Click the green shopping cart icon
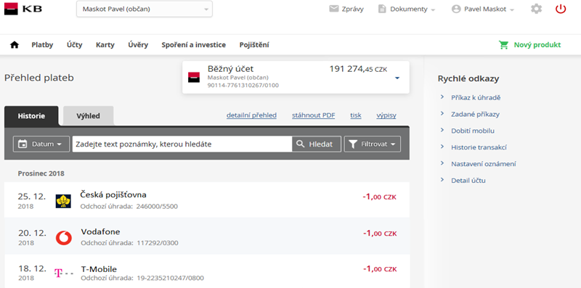 point(503,45)
